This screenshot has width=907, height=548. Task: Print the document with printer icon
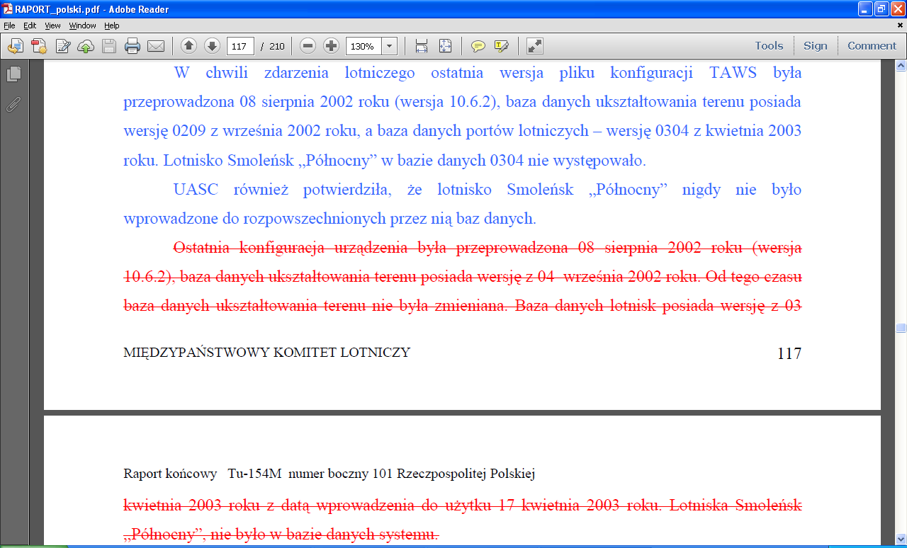133,46
